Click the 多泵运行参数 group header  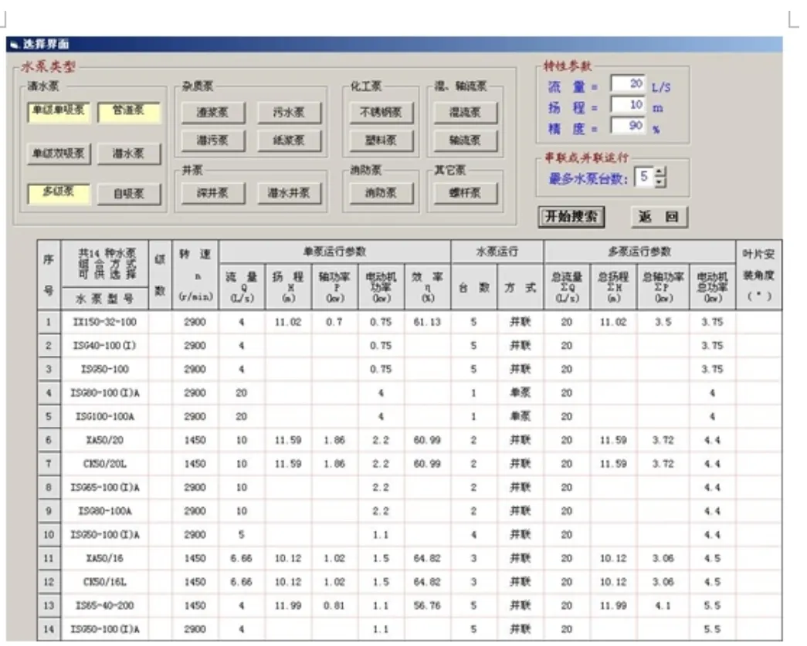coord(639,252)
